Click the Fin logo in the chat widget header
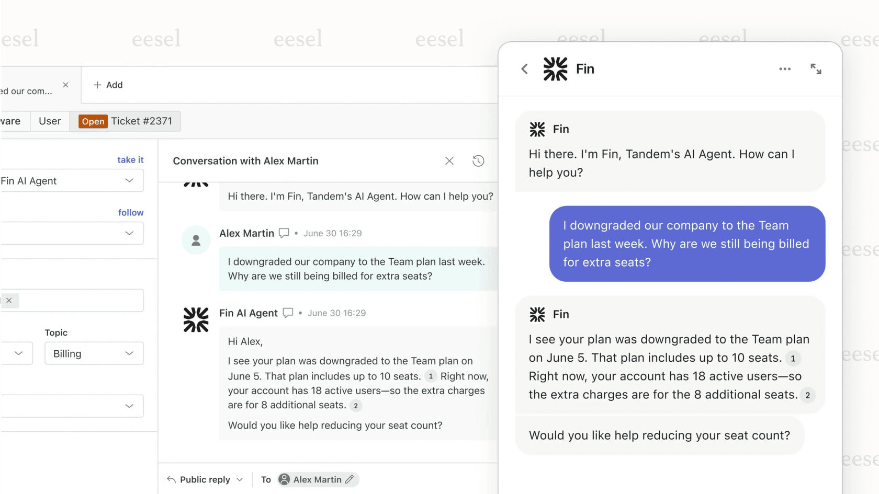Screen dimensions: 879x494 pos(555,68)
